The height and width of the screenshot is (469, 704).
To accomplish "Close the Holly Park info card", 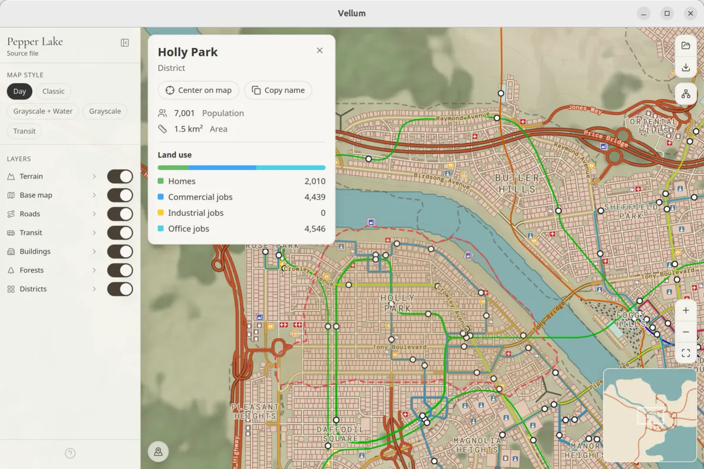I will click(320, 50).
